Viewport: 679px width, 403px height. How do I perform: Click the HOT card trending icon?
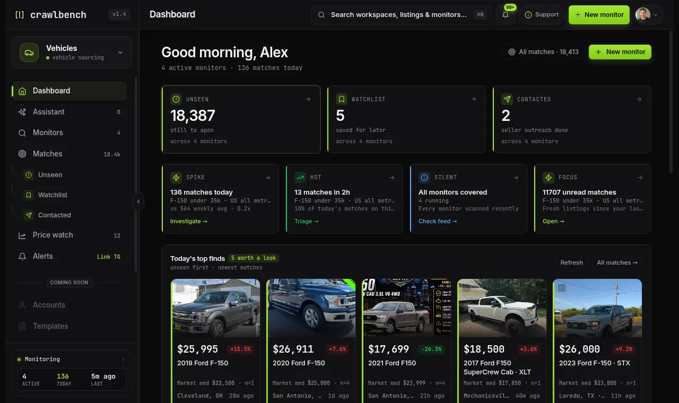point(300,178)
